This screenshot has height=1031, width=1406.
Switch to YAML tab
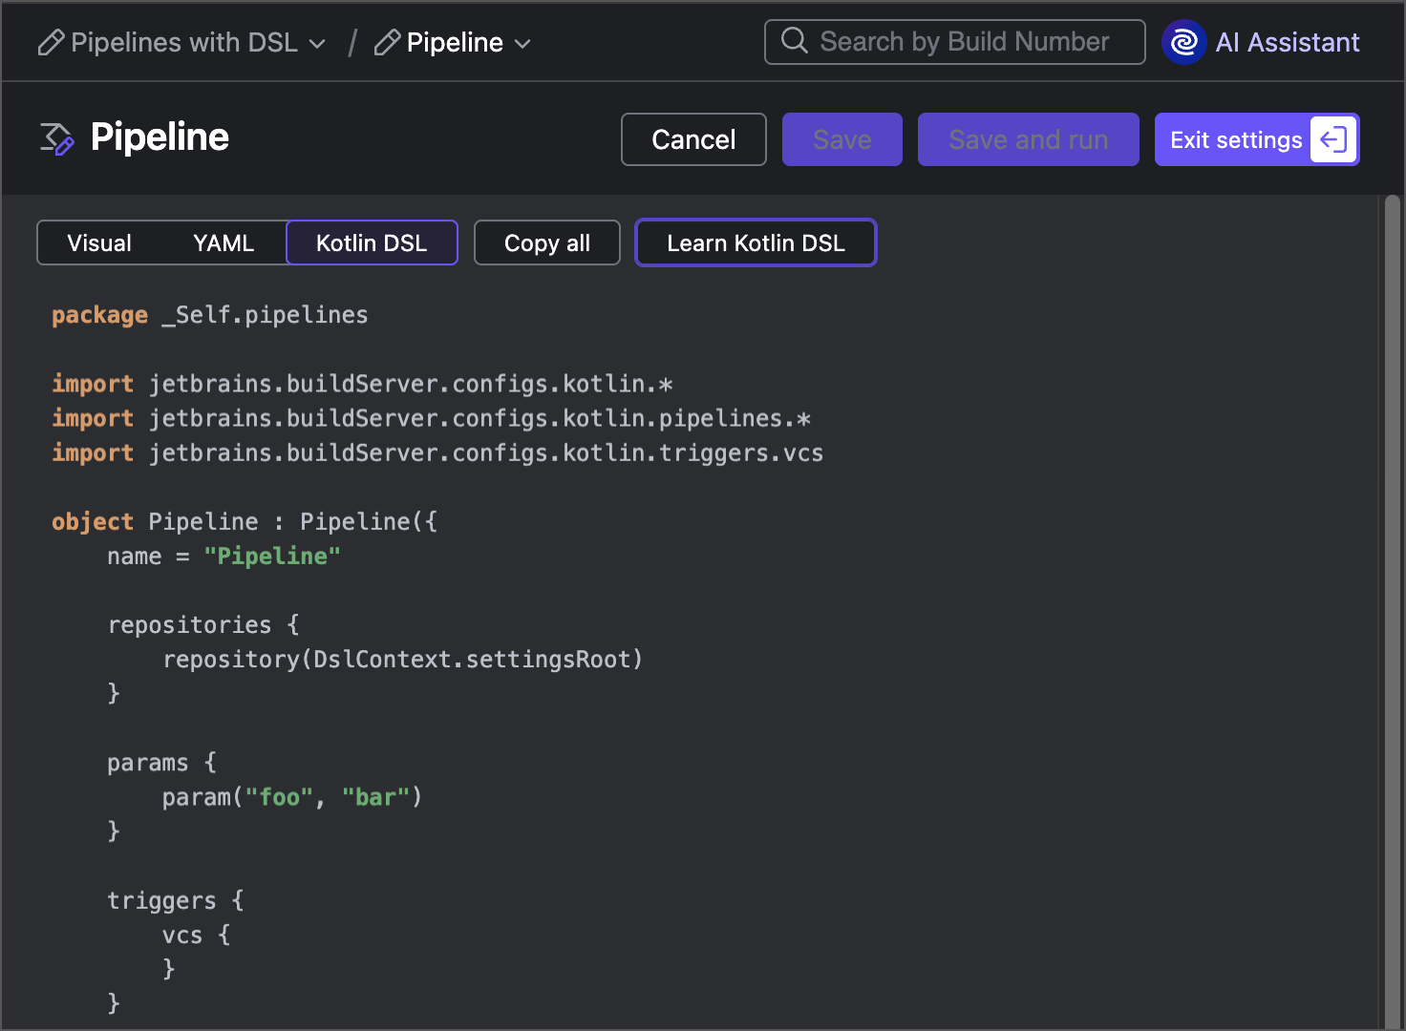click(x=224, y=243)
